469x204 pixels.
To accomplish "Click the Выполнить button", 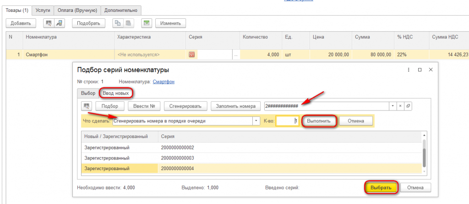I will pyautogui.click(x=319, y=121).
